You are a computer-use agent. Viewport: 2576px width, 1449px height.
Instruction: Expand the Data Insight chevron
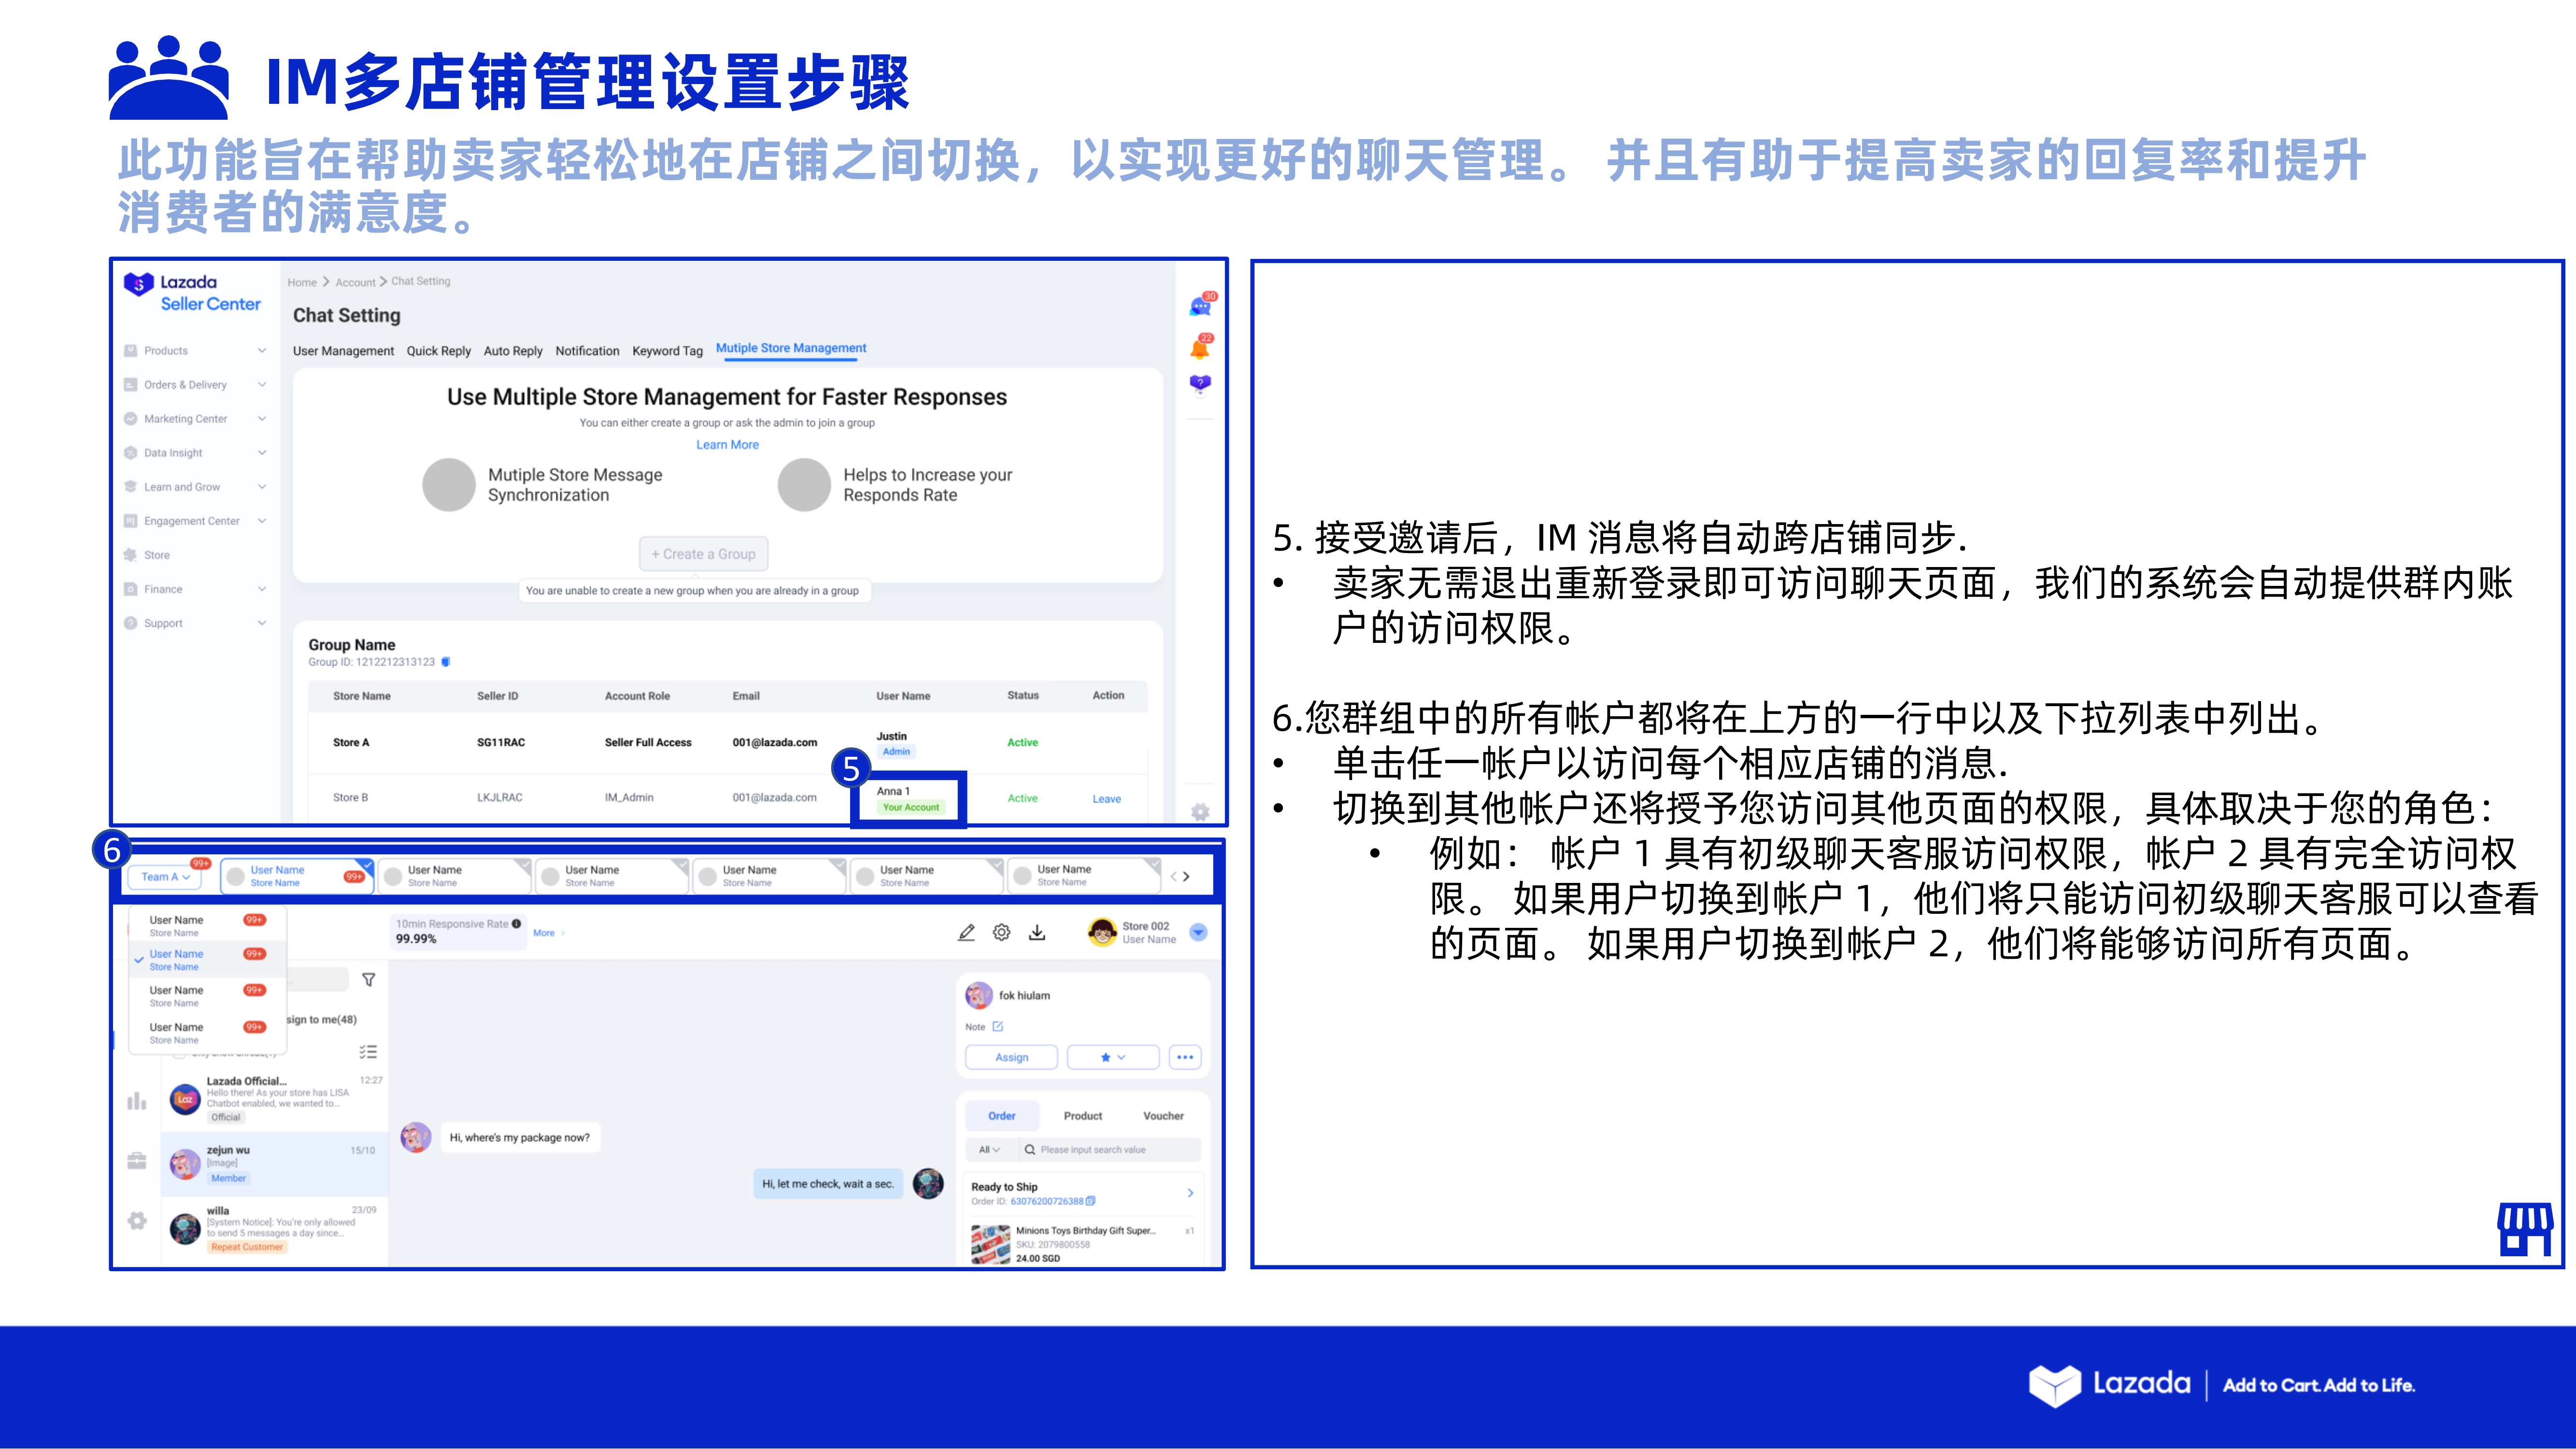click(262, 453)
